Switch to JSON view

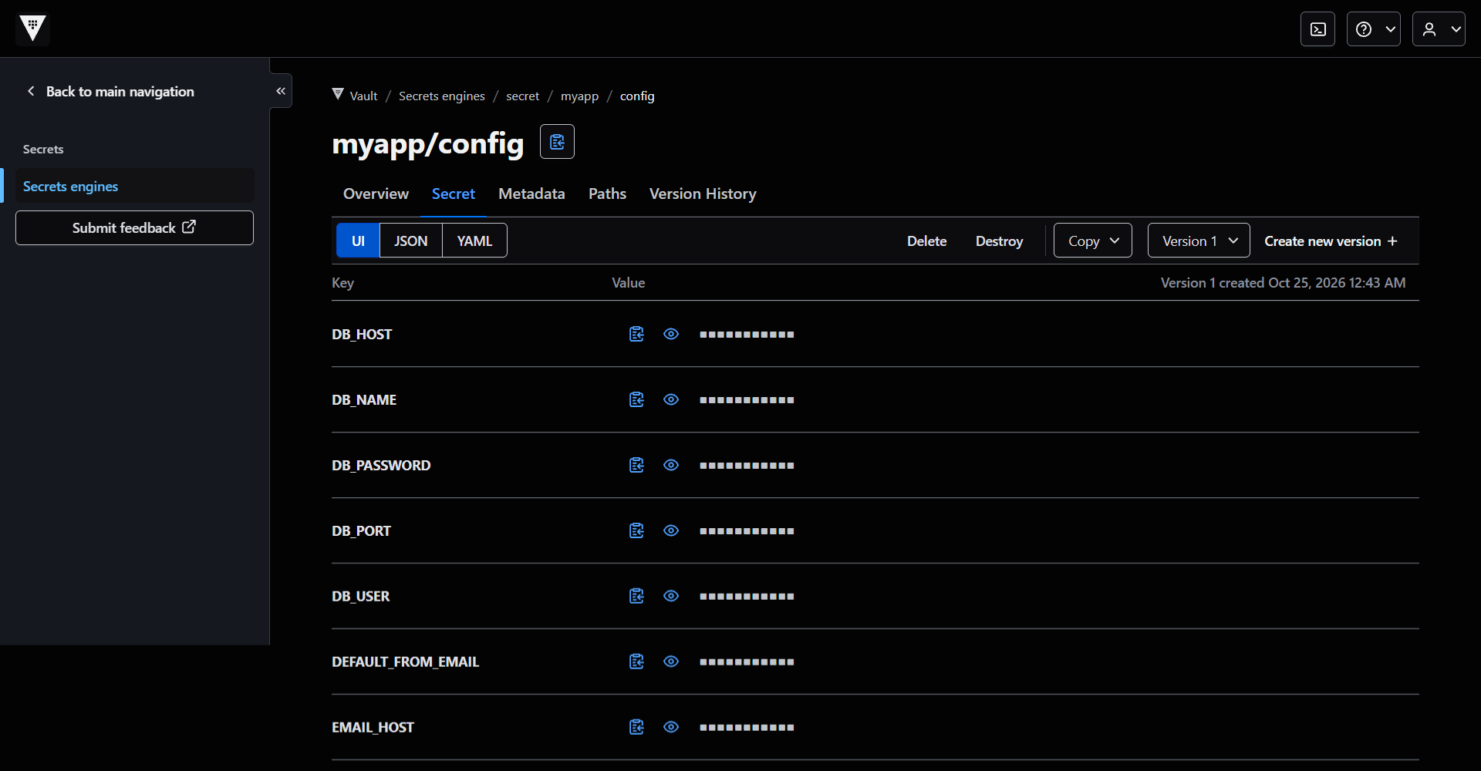click(410, 241)
